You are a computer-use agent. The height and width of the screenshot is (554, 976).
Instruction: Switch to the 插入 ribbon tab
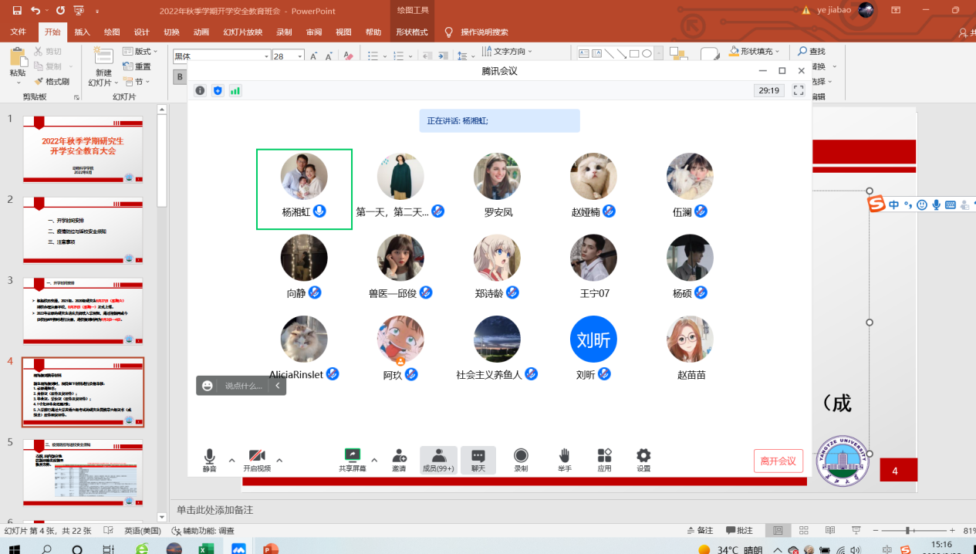coord(82,32)
